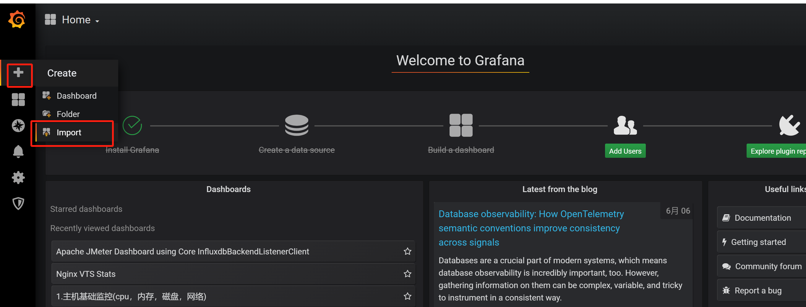Open the Server Admin shield icon
The height and width of the screenshot is (307, 806).
tap(18, 203)
